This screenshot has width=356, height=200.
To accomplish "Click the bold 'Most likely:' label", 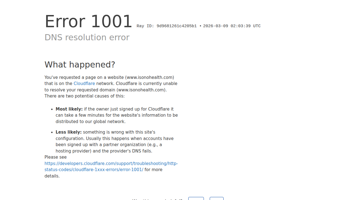I will point(69,109).
